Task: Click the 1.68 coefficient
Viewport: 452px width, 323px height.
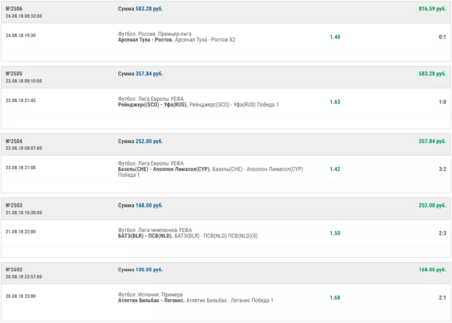Action: pyautogui.click(x=335, y=298)
